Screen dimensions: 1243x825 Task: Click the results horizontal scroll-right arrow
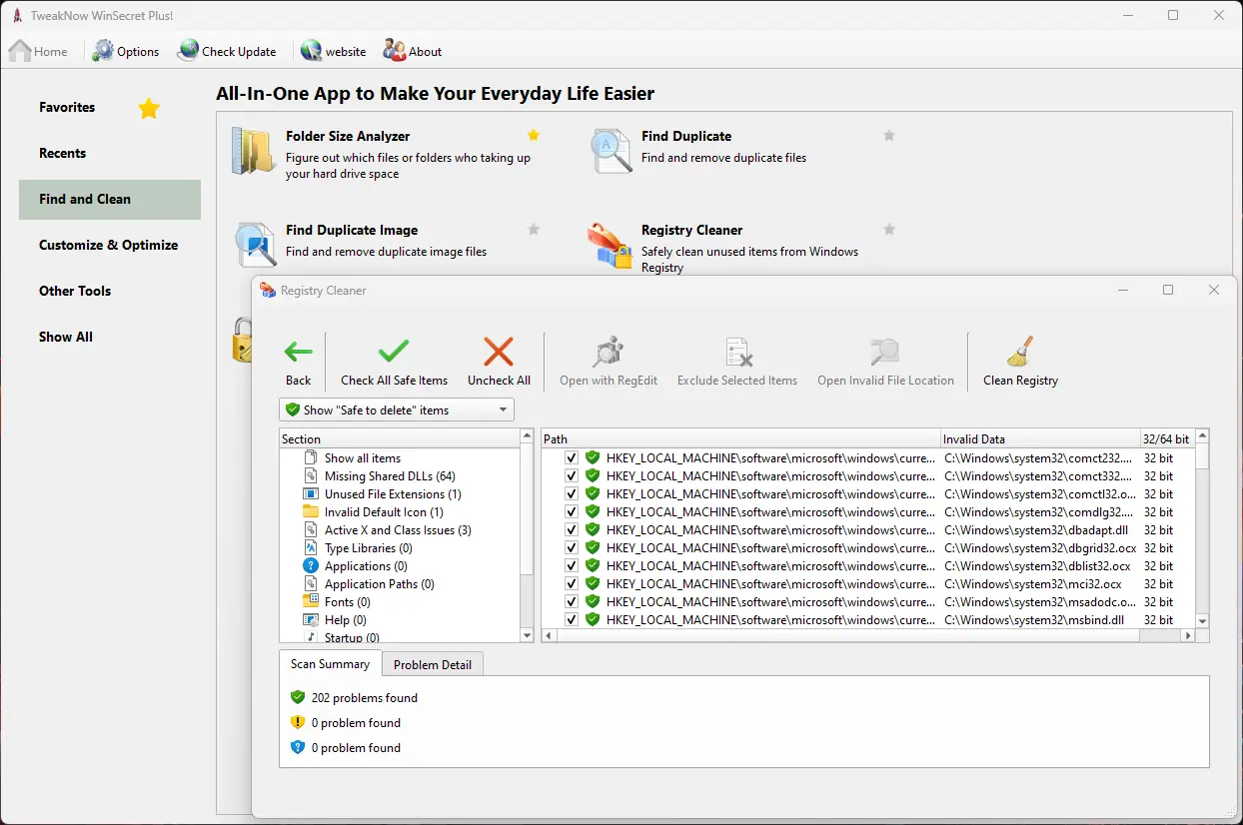(1188, 635)
